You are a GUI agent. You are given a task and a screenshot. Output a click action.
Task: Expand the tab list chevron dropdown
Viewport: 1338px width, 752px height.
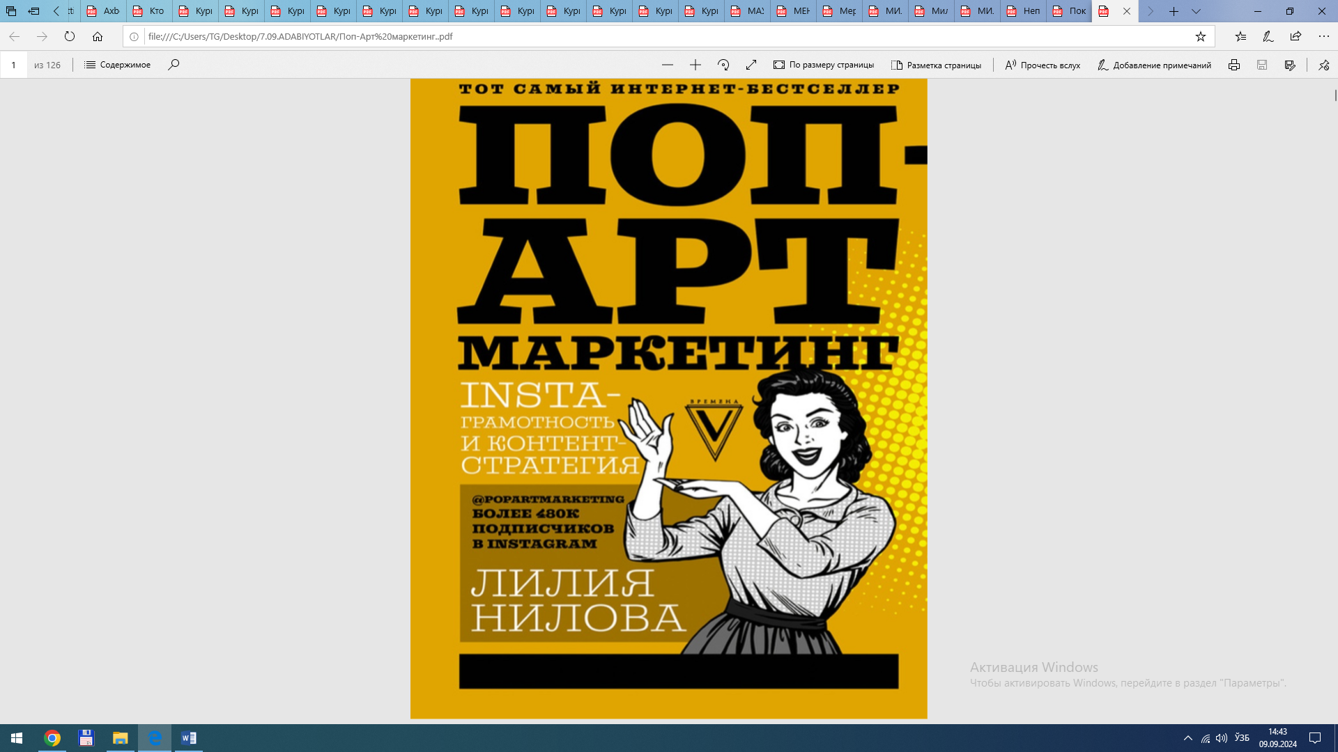click(x=1196, y=11)
